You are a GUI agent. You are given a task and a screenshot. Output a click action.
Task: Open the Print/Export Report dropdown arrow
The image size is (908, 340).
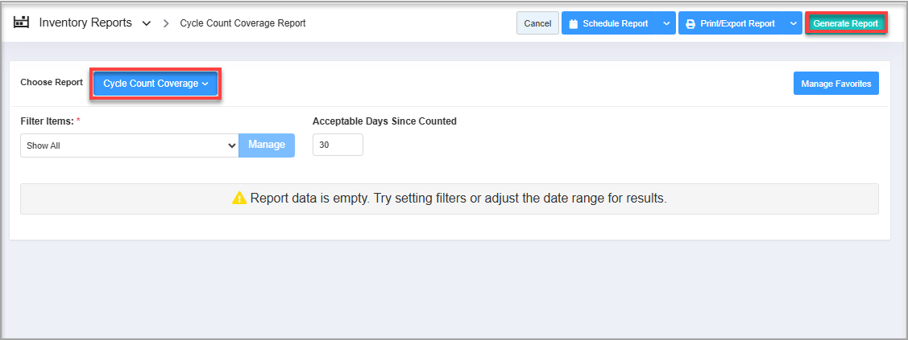point(793,23)
